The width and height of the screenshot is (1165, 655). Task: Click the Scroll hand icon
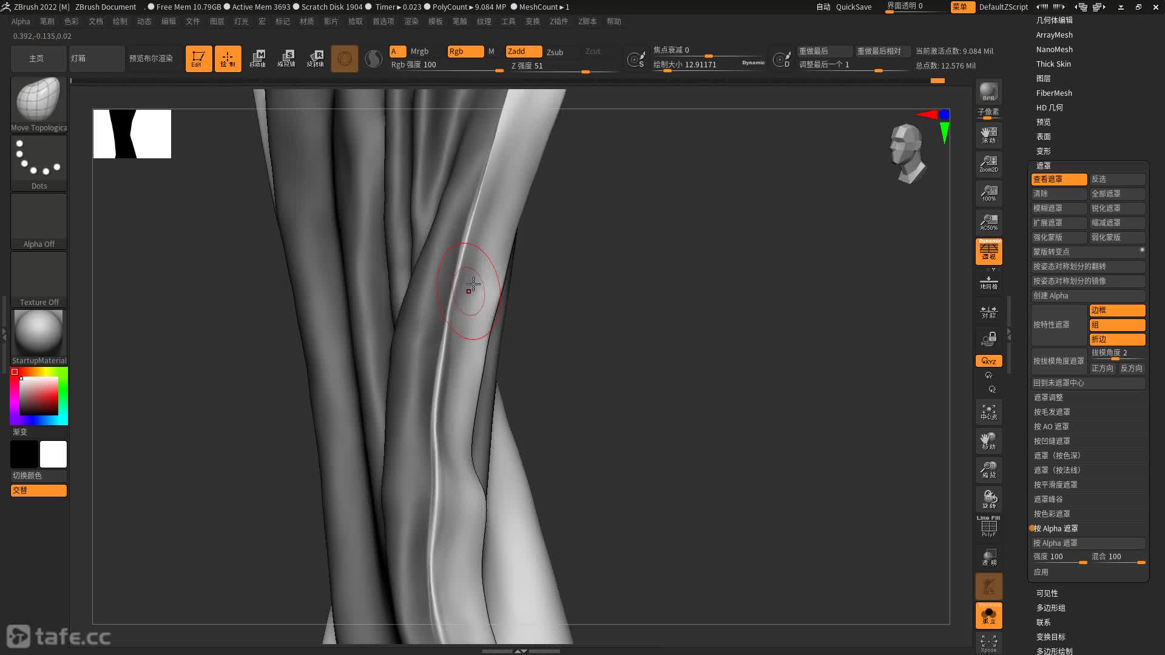coord(988,135)
